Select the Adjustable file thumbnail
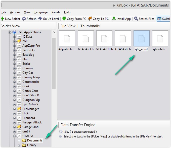Screen dimensions: 171x148 (x=67, y=39)
